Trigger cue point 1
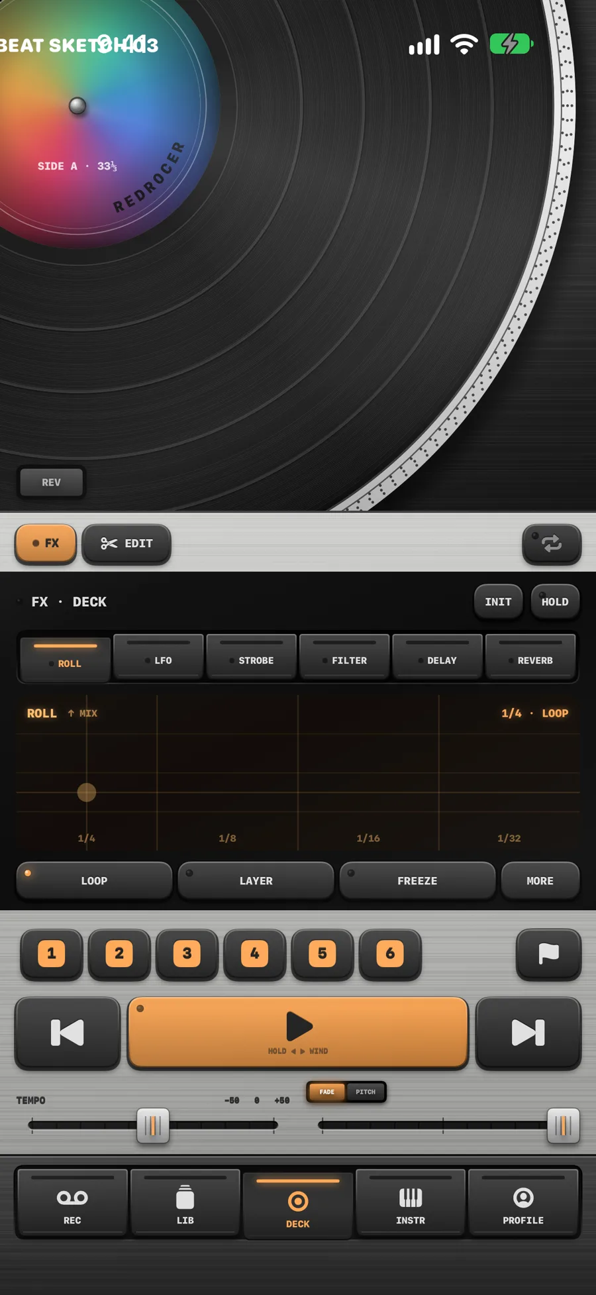This screenshot has width=596, height=1295. pos(52,954)
